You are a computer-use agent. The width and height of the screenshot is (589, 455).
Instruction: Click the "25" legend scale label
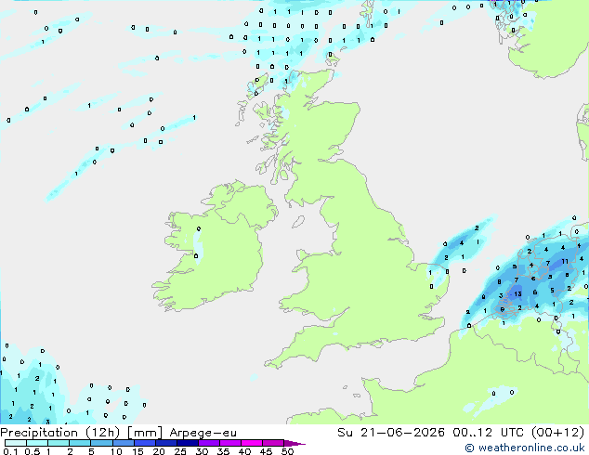tap(180, 451)
